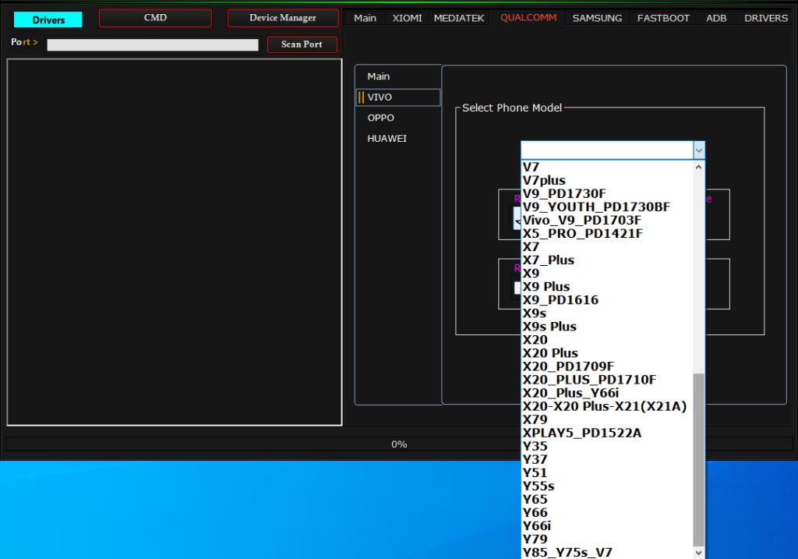The image size is (798, 559).
Task: Select X20-X20 Plus-X21(X21A) entry
Action: click(x=607, y=406)
